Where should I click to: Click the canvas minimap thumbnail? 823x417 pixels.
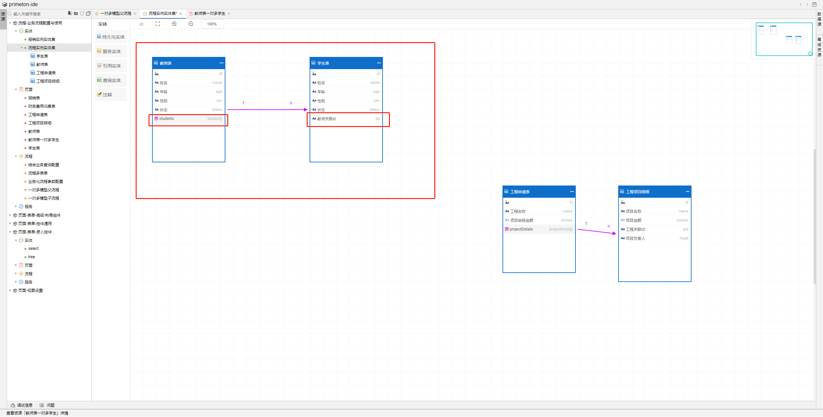point(784,39)
